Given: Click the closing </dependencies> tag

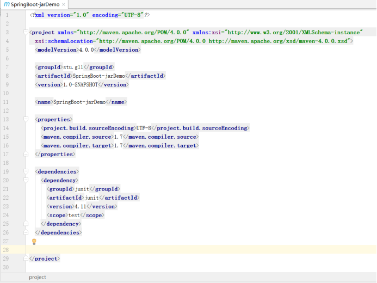Looking at the screenshot, I should pos(58,232).
